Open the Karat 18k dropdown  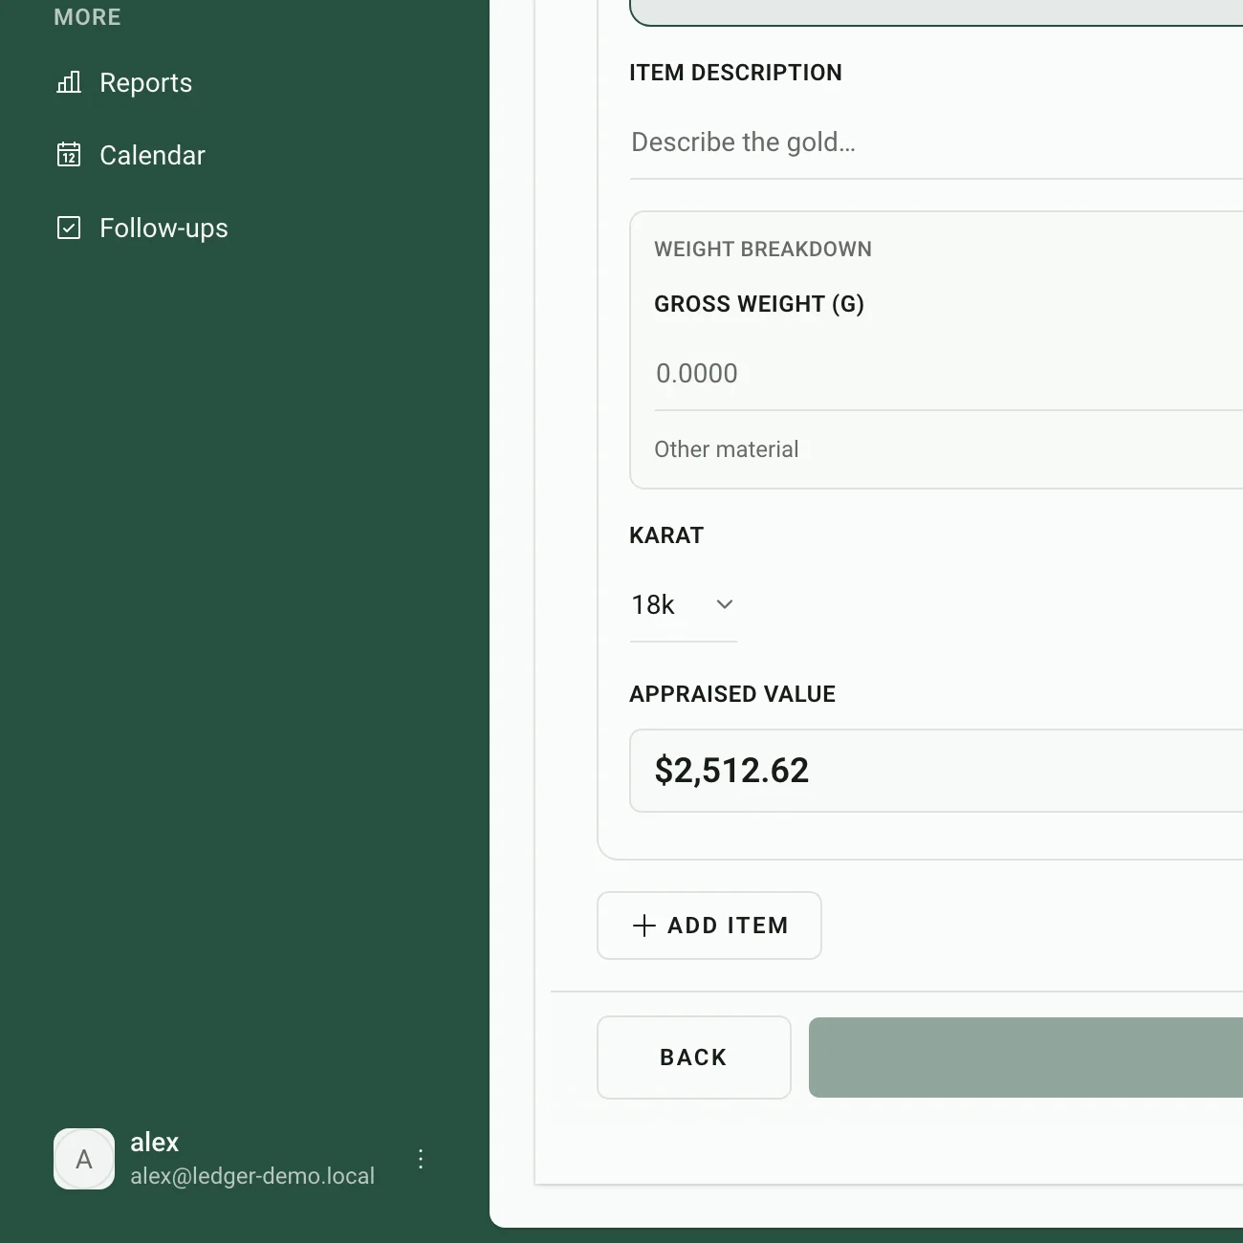point(683,605)
